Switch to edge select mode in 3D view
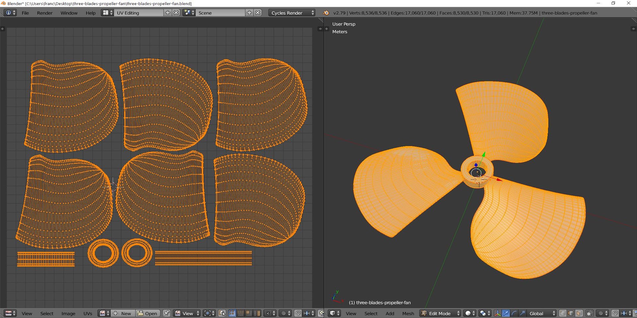Screen dimensions: 637x318 pyautogui.click(x=571, y=313)
